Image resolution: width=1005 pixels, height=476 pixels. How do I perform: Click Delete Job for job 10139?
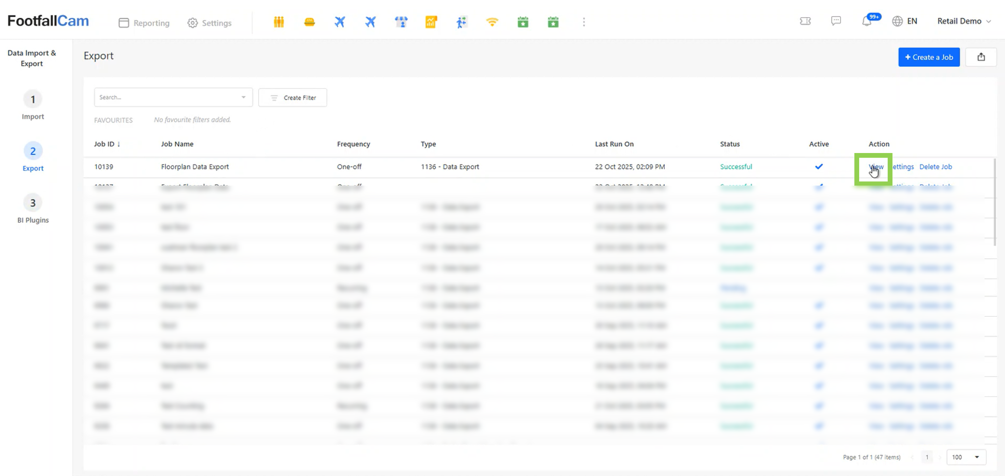[935, 167]
